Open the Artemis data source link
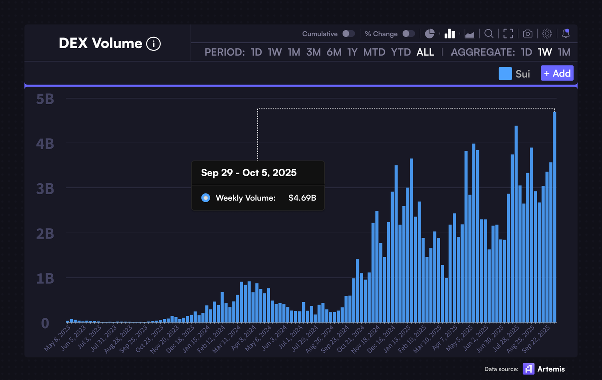This screenshot has width=602, height=380. coord(544,369)
